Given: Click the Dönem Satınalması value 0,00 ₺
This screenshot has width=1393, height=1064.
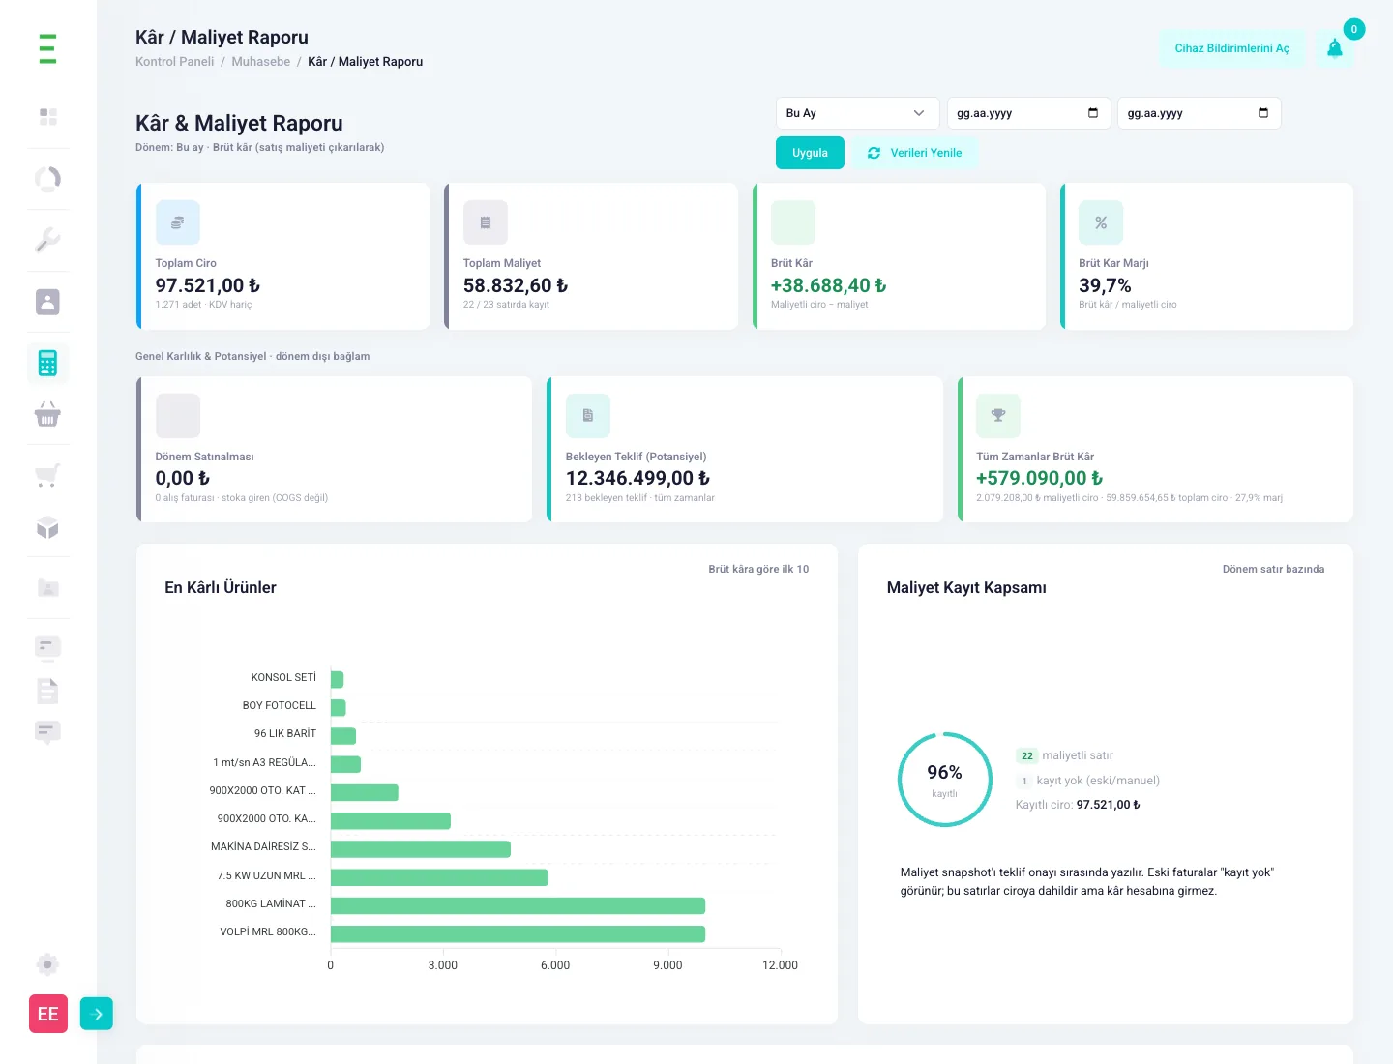Looking at the screenshot, I should (183, 478).
